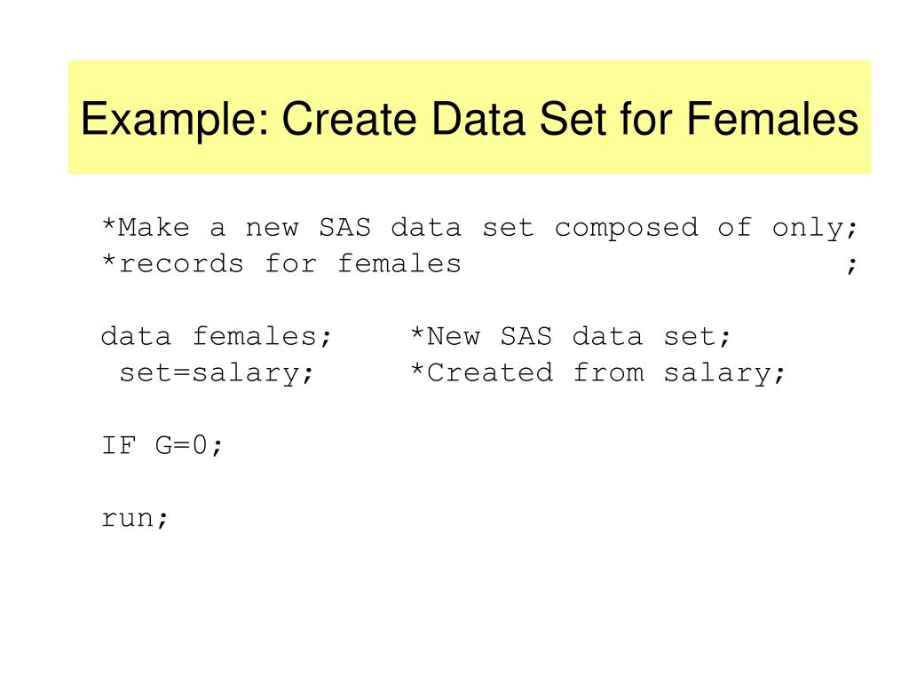Click the word 'only;' ending the first line
The image size is (909, 681).
(x=815, y=228)
